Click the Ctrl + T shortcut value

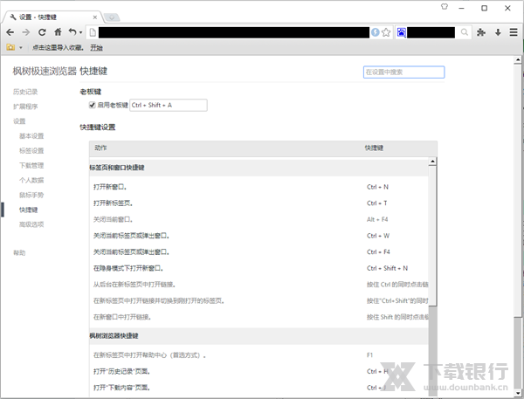pyautogui.click(x=377, y=203)
